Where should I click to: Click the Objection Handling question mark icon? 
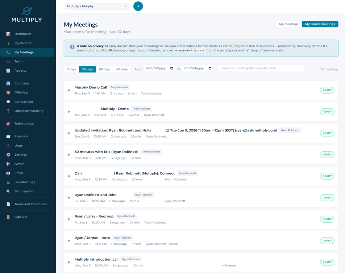point(8,111)
